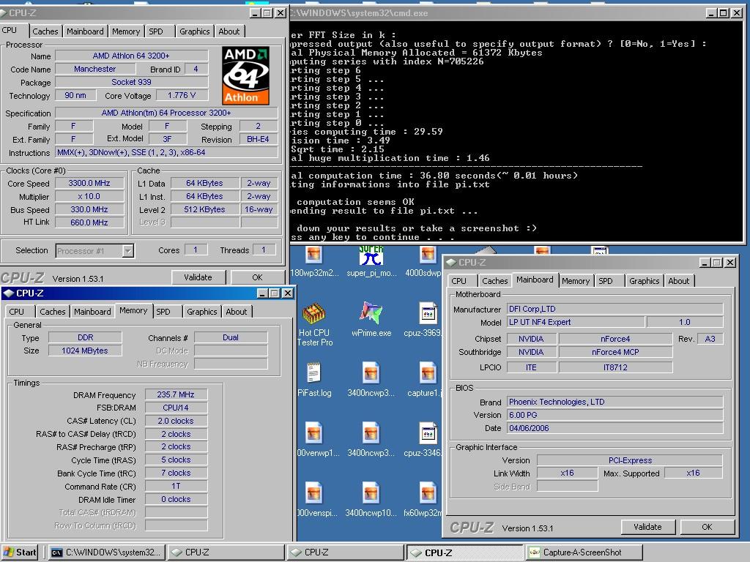Screen dimensions: 750x562
Task: Click the FSB:DRAM CPU/14 value
Action: tap(176, 408)
